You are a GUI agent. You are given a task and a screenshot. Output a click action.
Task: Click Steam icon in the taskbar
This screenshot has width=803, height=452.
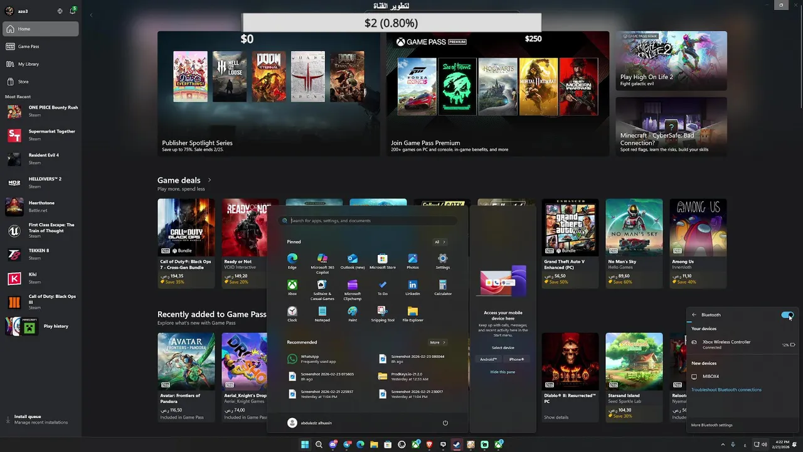(x=457, y=444)
